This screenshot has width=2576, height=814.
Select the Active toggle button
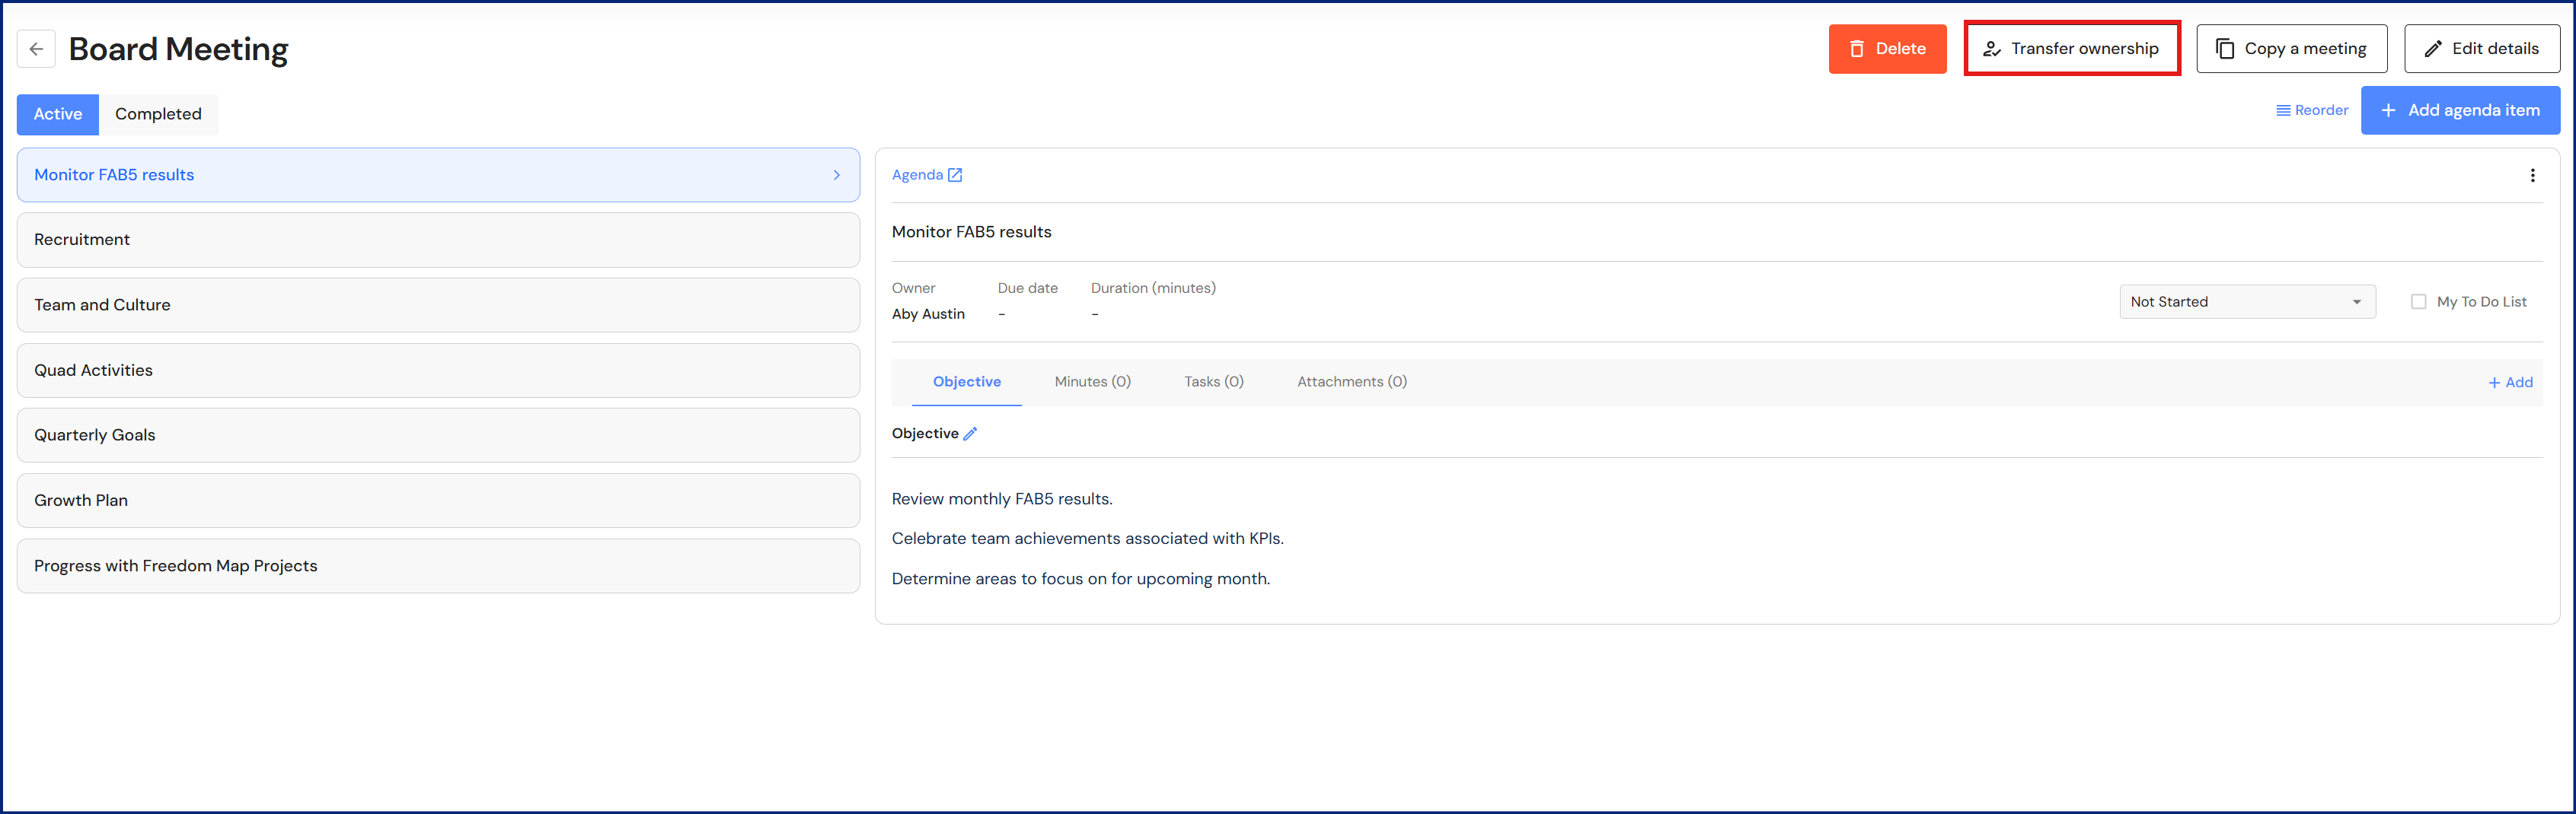click(x=58, y=114)
